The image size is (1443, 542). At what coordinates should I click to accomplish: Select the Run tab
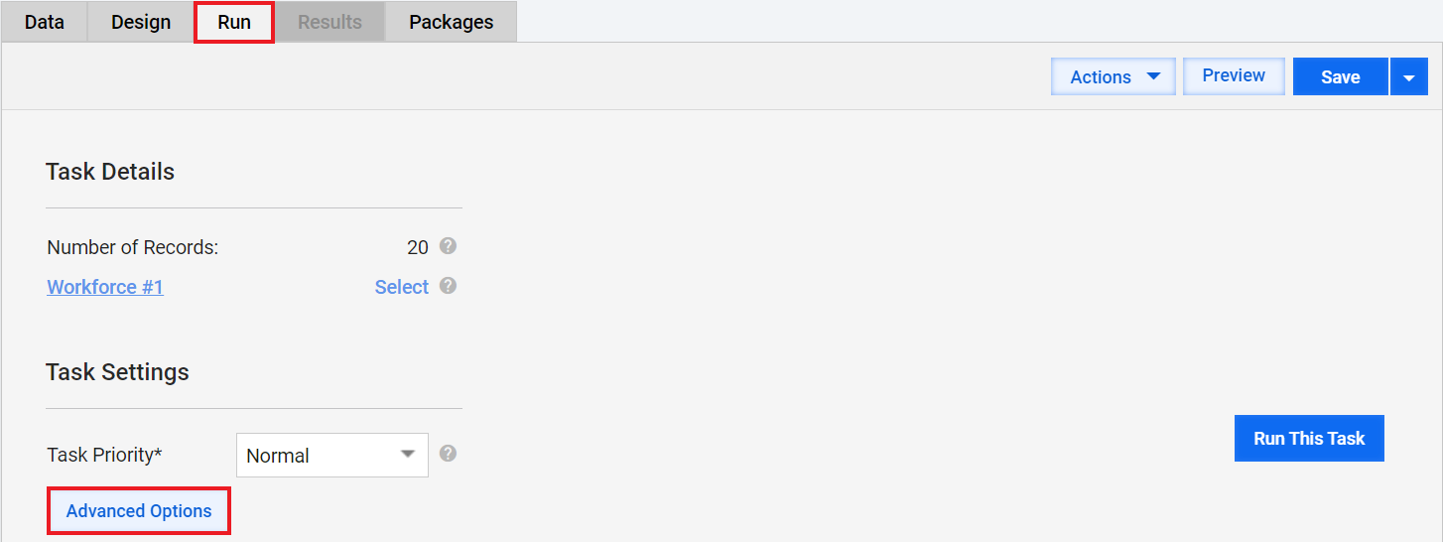[x=234, y=22]
